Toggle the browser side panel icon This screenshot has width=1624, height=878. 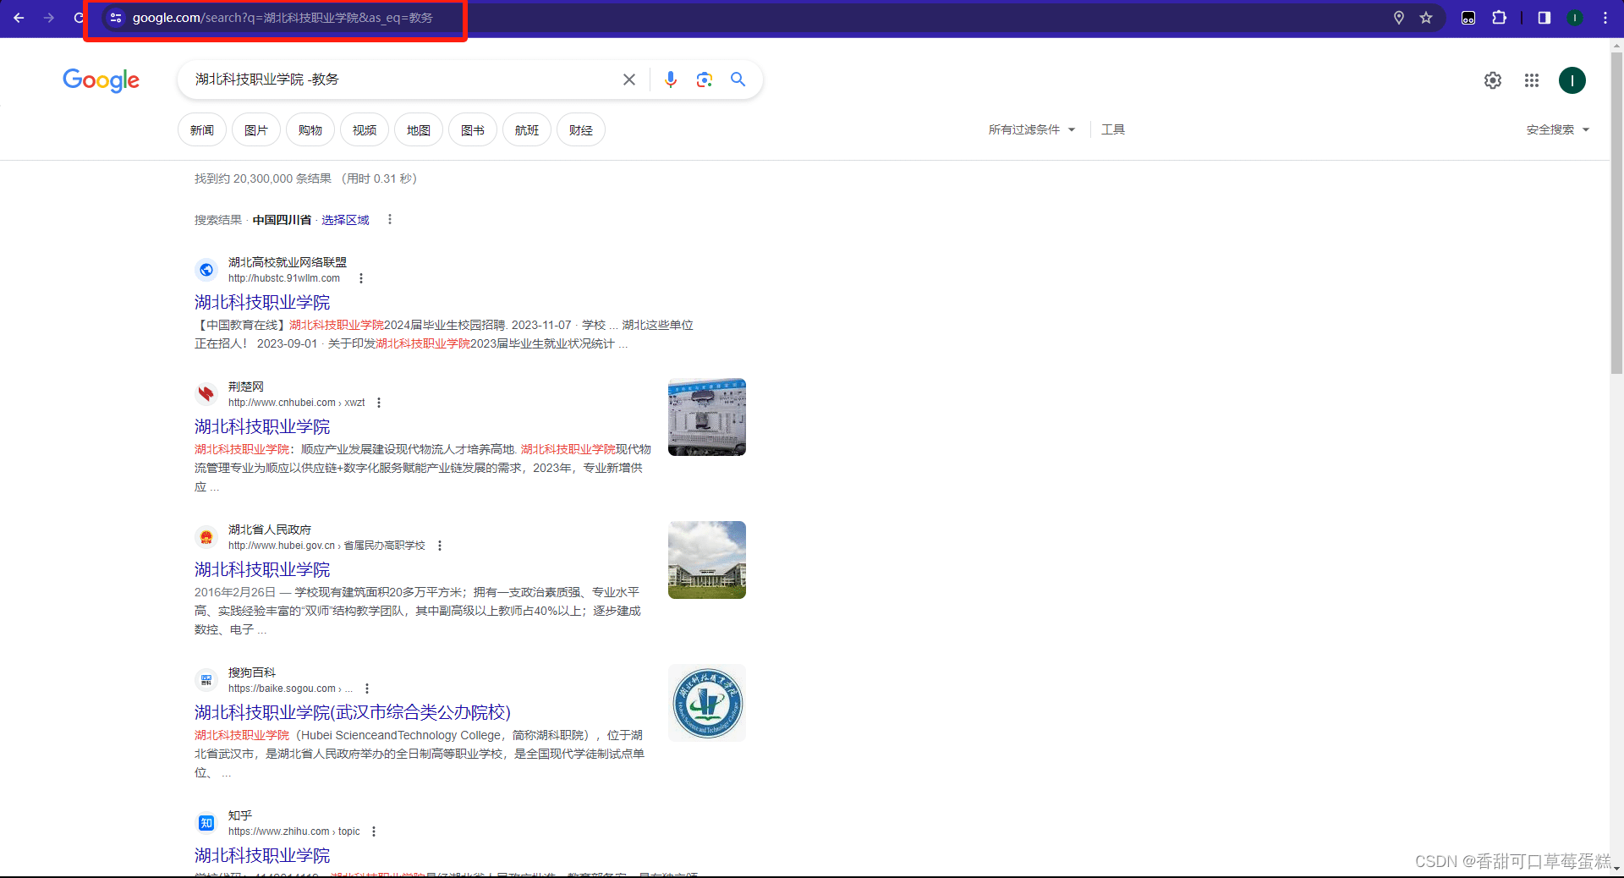pos(1544,18)
